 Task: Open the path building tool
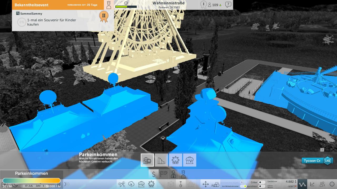tap(121, 184)
